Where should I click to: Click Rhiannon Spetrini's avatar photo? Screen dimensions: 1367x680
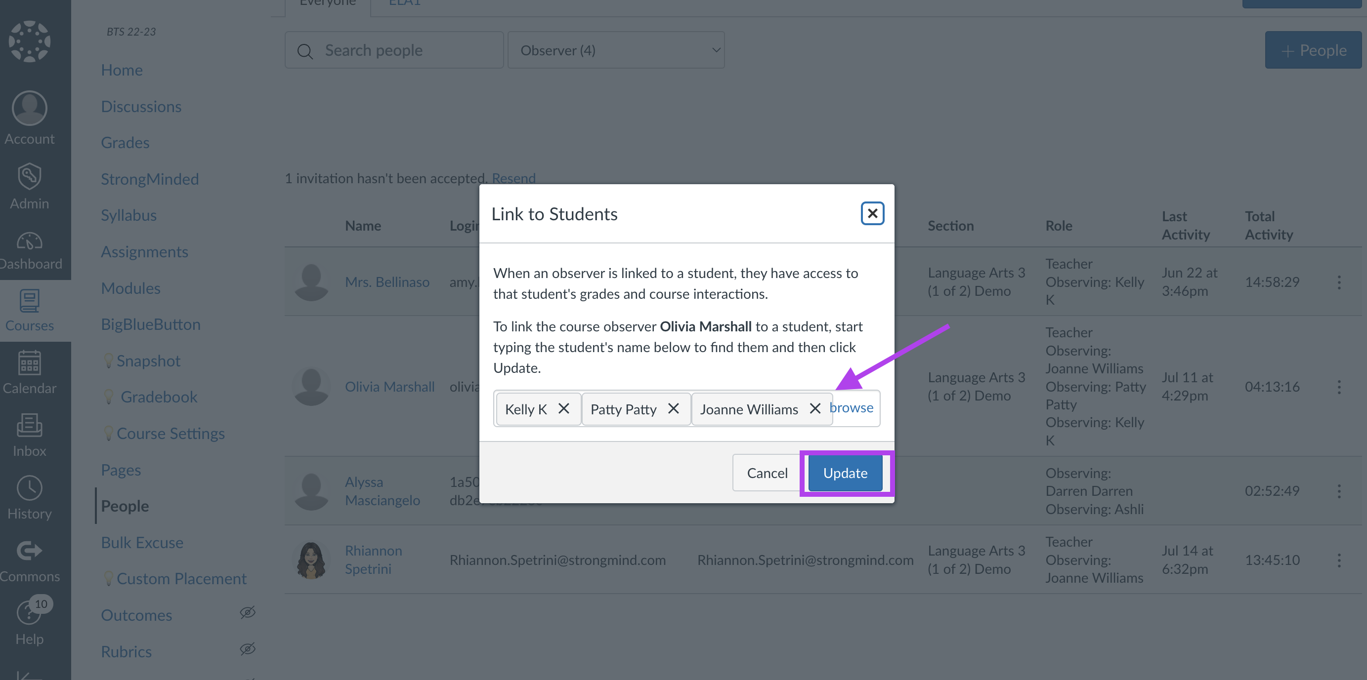[x=311, y=560]
